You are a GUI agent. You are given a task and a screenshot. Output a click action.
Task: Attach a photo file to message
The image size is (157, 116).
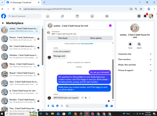coord(53,106)
